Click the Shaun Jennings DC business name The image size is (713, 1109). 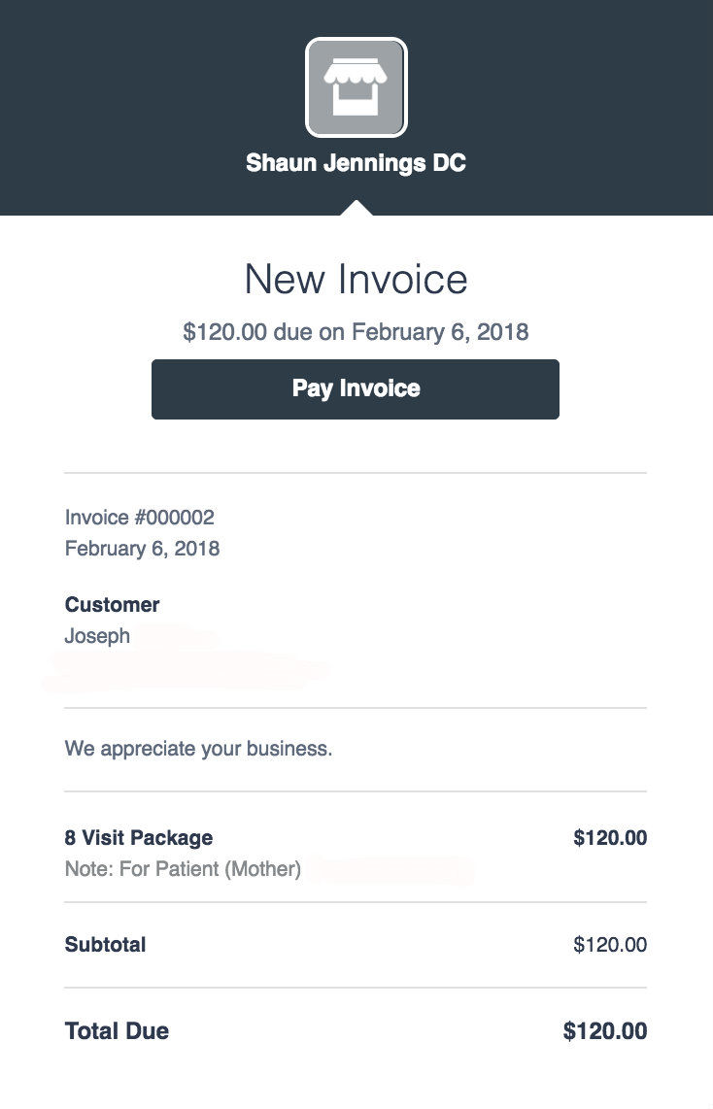tap(356, 163)
